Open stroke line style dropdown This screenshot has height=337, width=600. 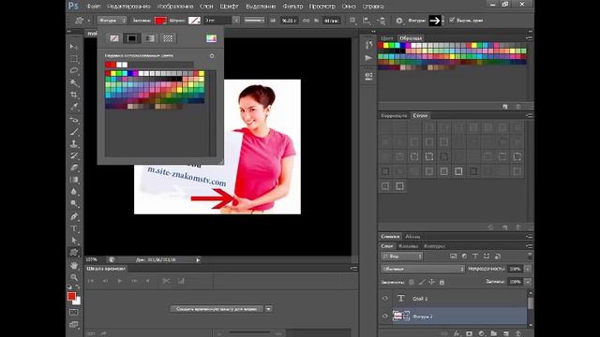pyautogui.click(x=254, y=21)
